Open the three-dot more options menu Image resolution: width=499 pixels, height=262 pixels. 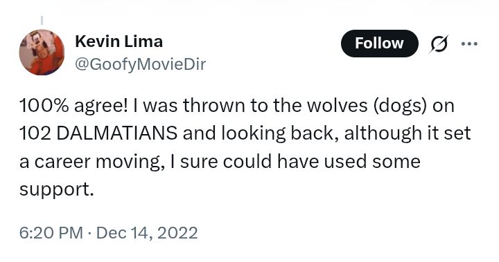pyautogui.click(x=469, y=44)
